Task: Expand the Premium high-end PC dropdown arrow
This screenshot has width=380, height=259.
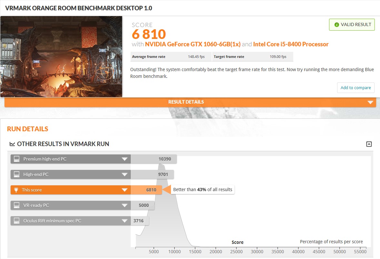Action: (x=125, y=159)
